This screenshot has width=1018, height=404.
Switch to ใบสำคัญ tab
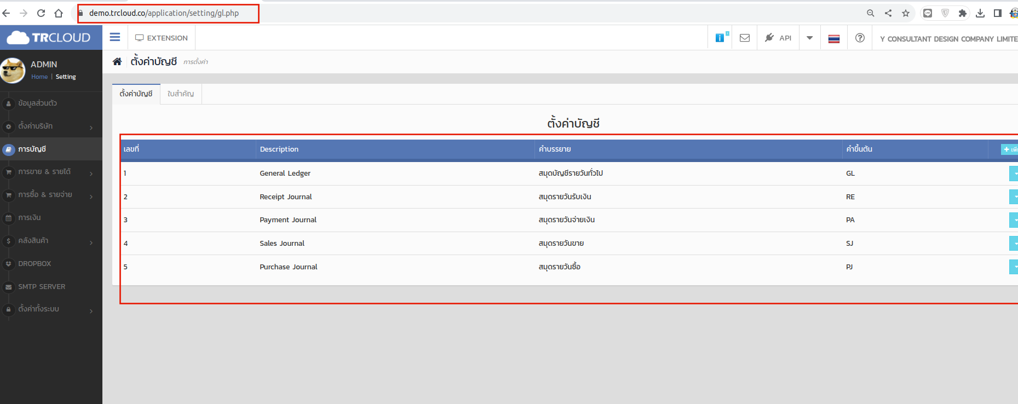coord(181,94)
